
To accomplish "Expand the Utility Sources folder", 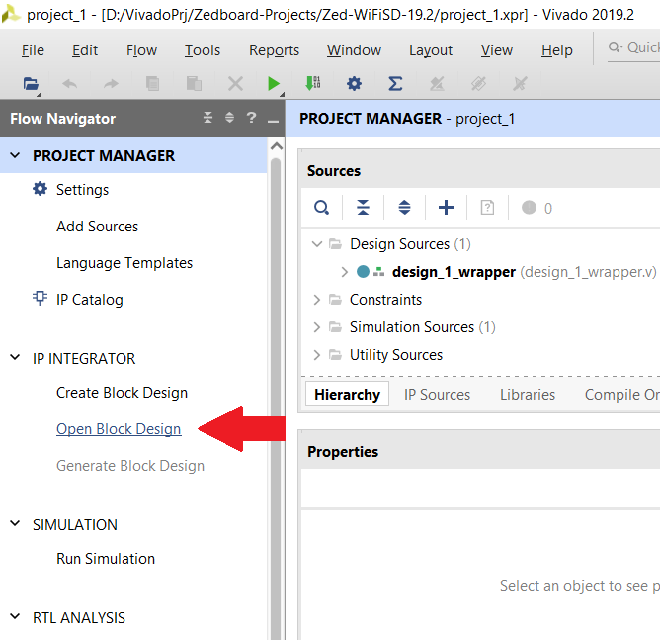I will [317, 355].
